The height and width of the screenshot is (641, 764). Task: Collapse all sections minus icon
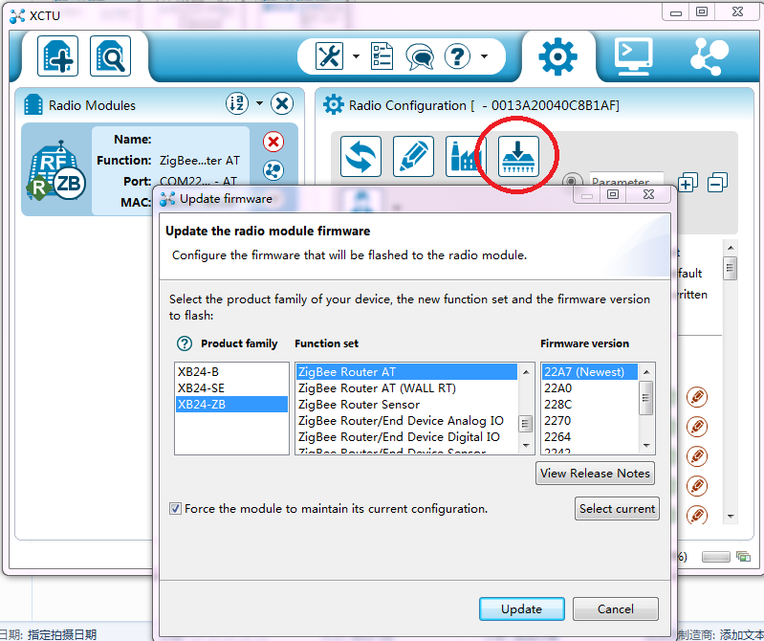pos(717,183)
